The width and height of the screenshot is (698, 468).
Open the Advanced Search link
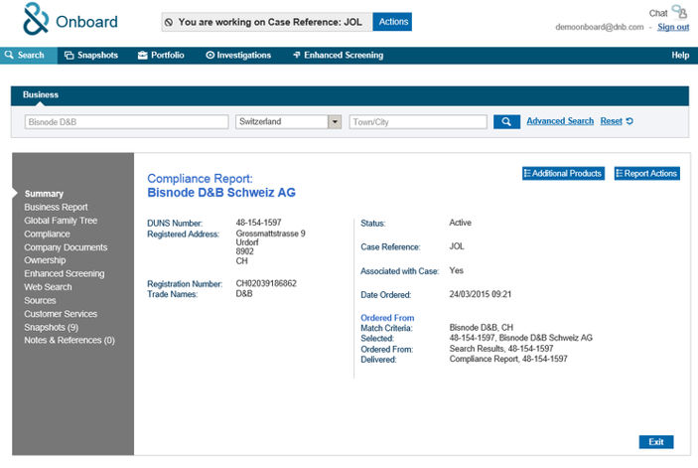tap(560, 121)
